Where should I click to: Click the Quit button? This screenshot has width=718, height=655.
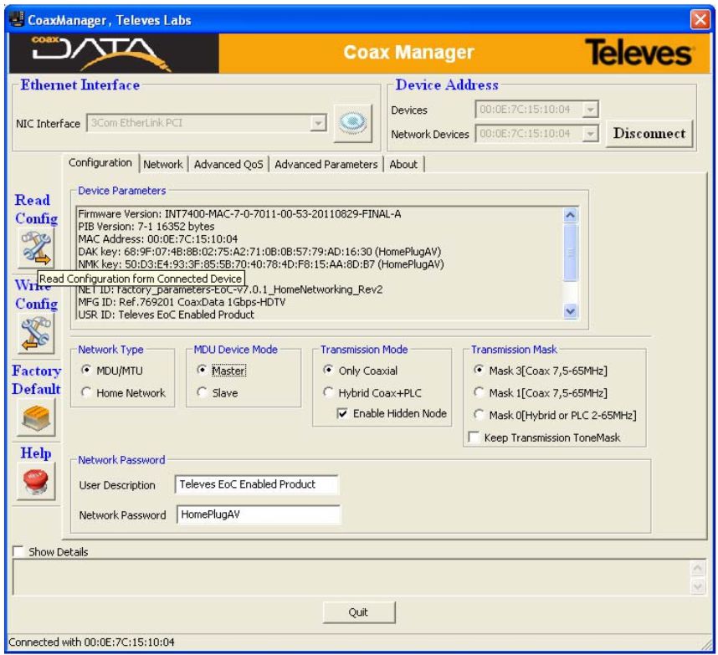click(x=358, y=612)
